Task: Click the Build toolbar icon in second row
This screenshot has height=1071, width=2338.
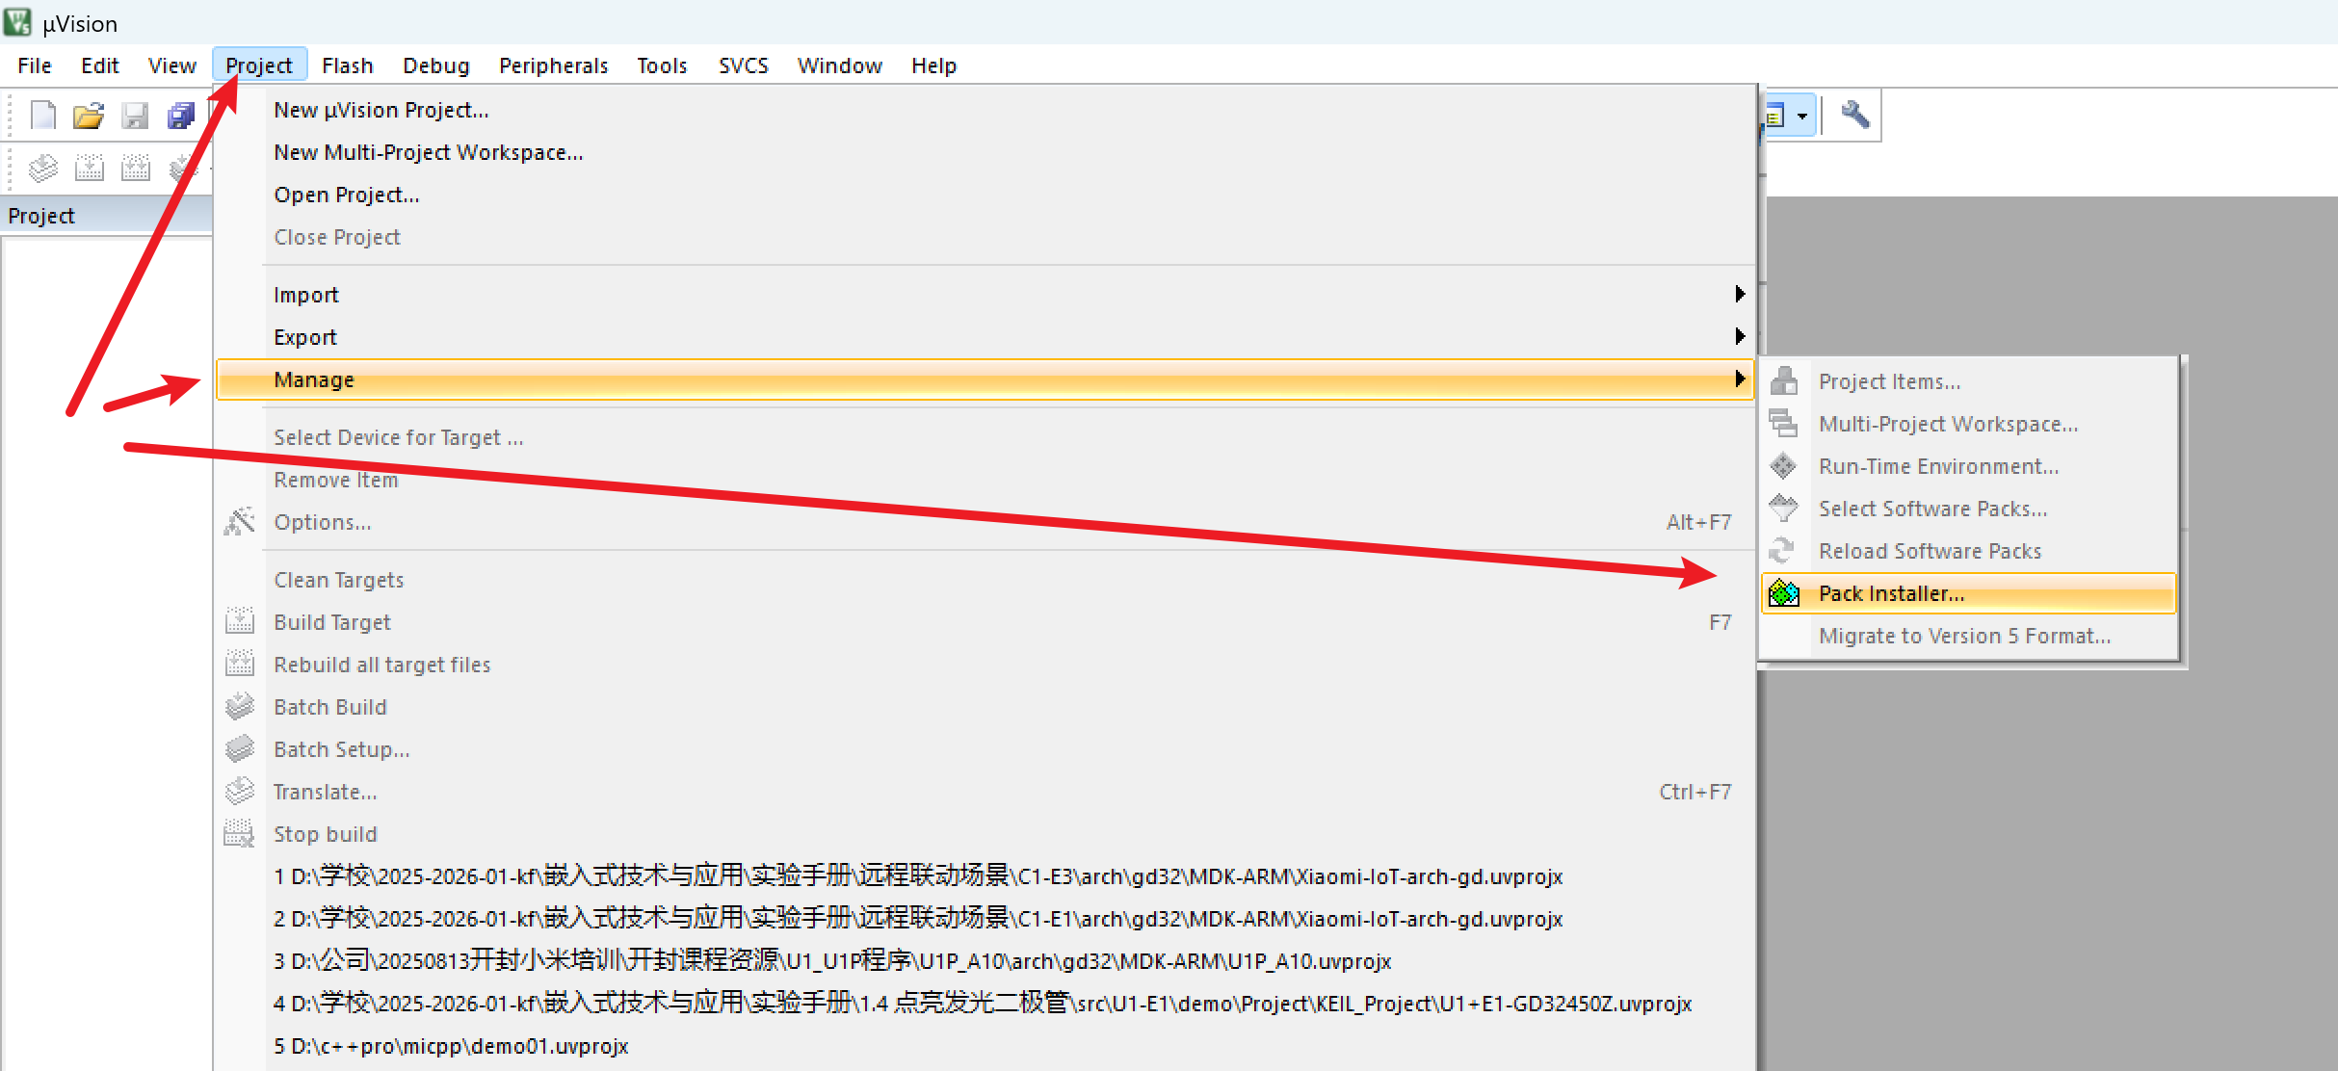Action: [x=89, y=169]
